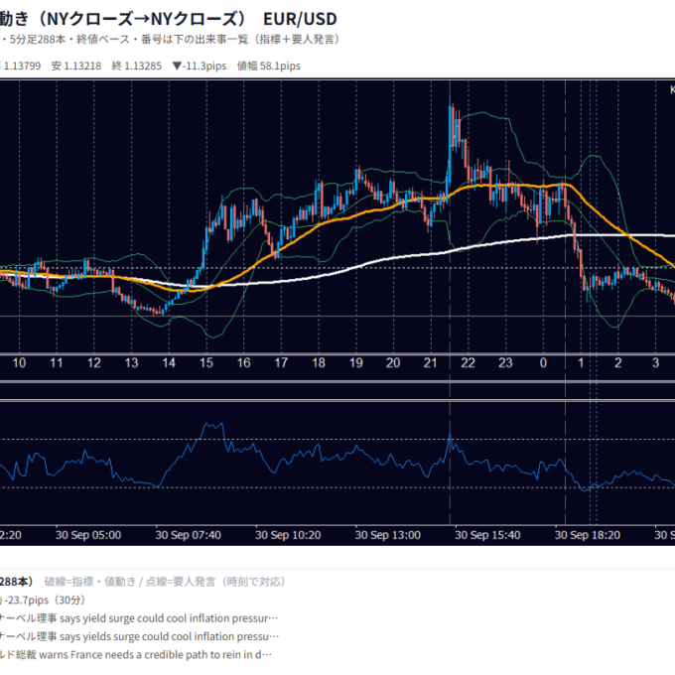Click hour label 0 on the chart axis
Image resolution: width=675 pixels, height=675 pixels.
click(543, 363)
